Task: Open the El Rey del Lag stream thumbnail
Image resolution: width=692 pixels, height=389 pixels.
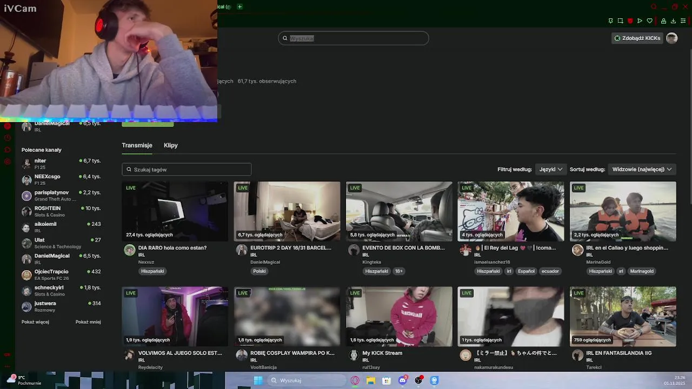Action: point(511,211)
